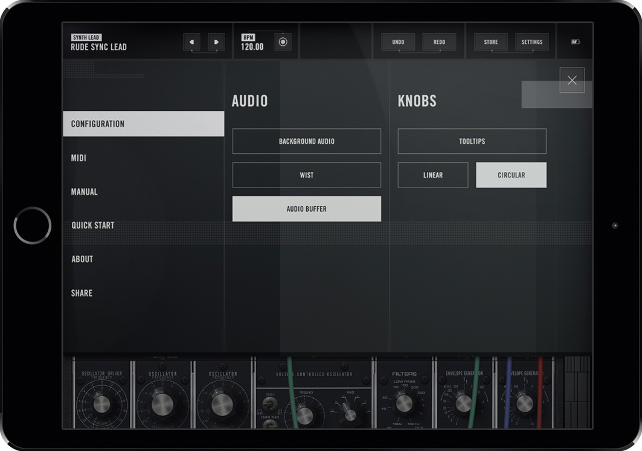
Task: Toggle the WIST sync option
Action: point(306,175)
